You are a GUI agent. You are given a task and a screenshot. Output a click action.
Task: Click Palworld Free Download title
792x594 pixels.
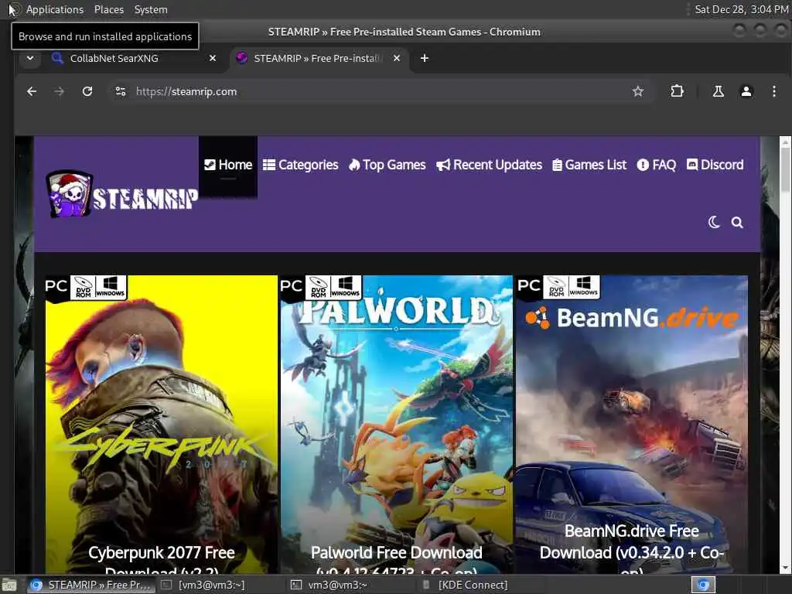pyautogui.click(x=397, y=560)
